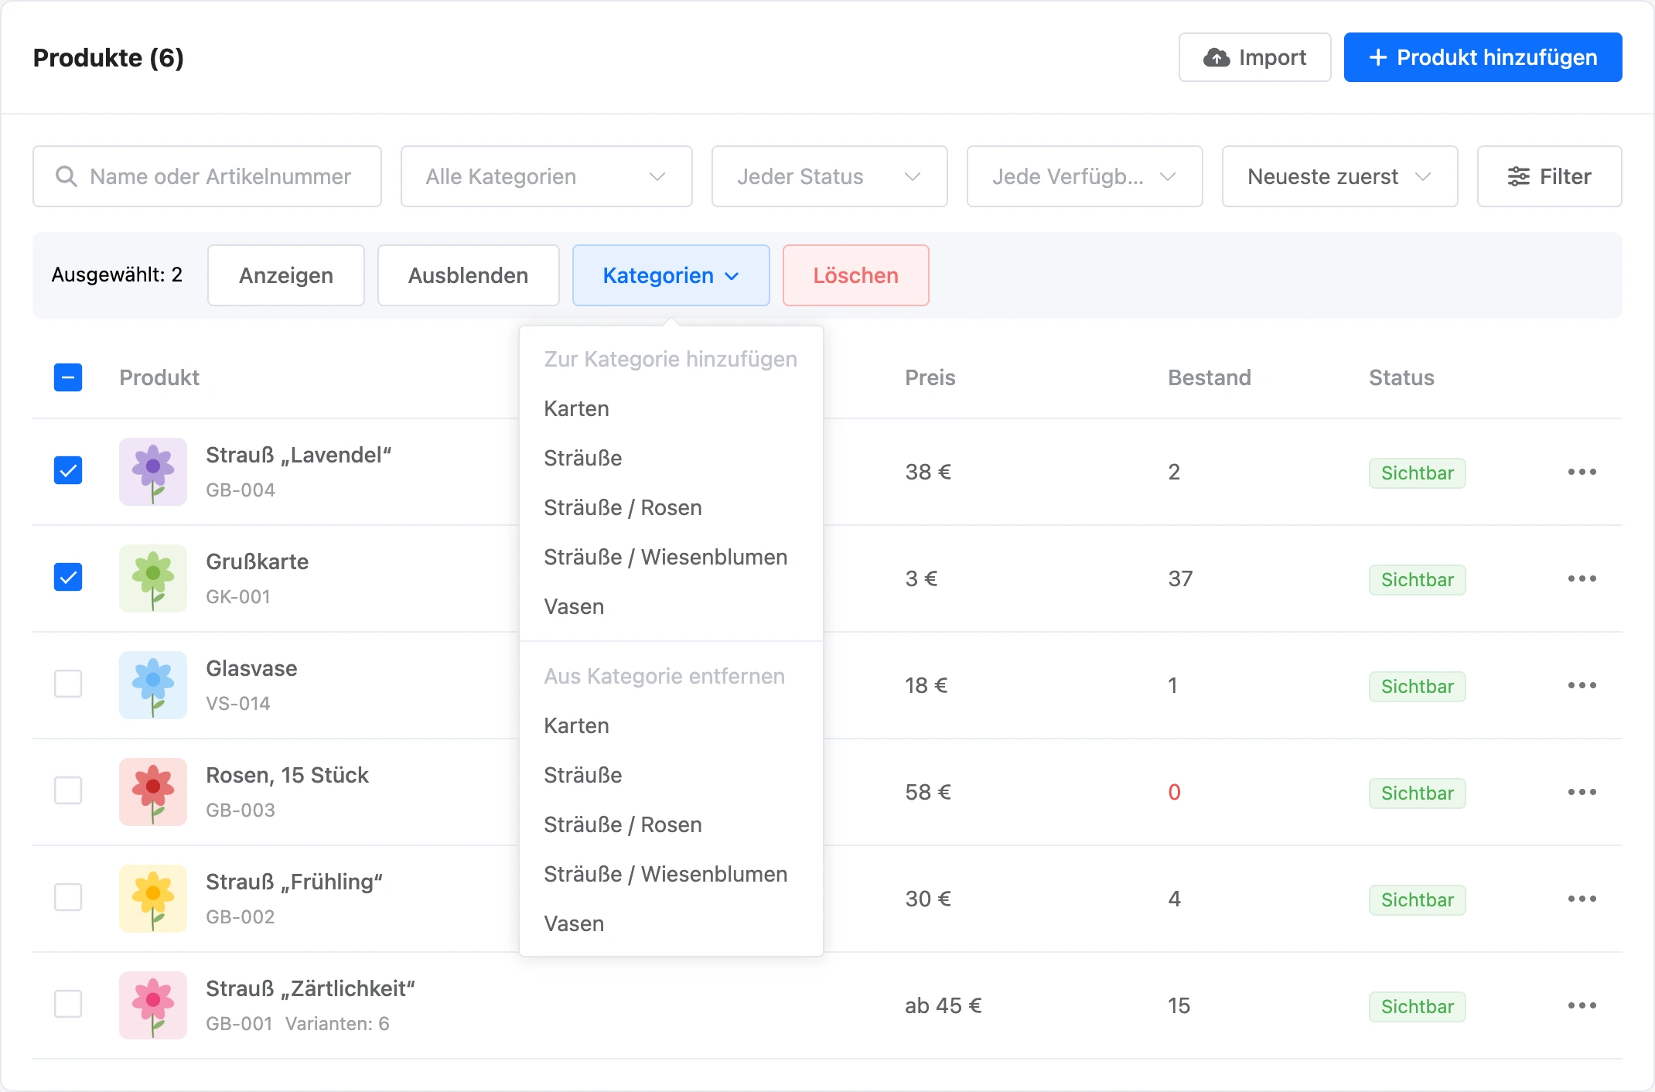The image size is (1655, 1092).
Task: Click the plus icon on Produkt hinzufügen
Action: 1377,57
